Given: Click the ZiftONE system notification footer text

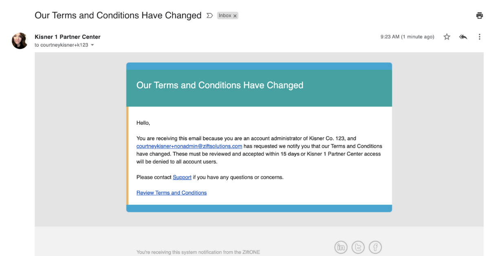Looking at the screenshot, I should 198,252.
